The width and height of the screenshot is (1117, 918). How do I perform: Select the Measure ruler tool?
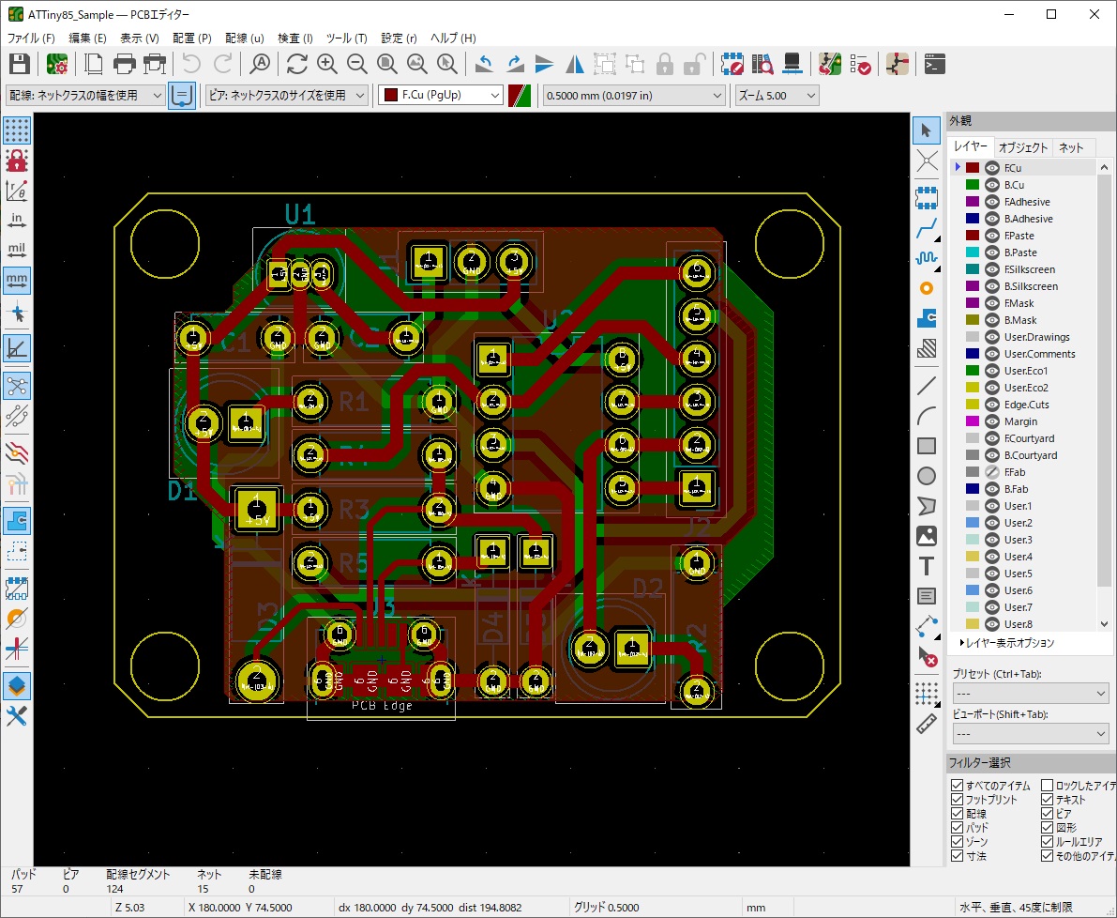pos(926,724)
